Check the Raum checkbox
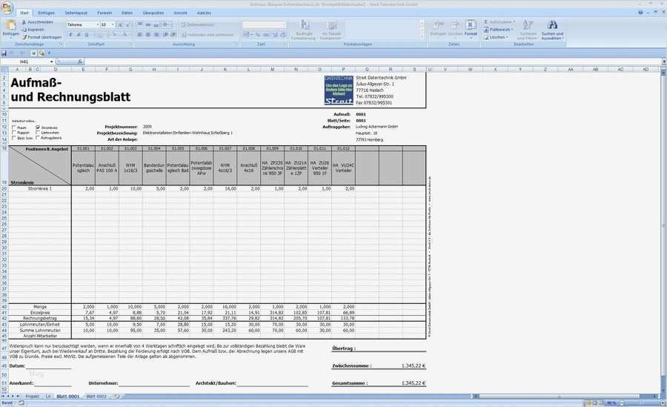The image size is (667, 407). pos(14,128)
